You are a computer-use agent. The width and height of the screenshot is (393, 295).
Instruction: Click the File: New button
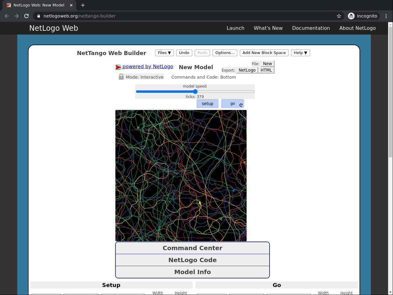[267, 64]
